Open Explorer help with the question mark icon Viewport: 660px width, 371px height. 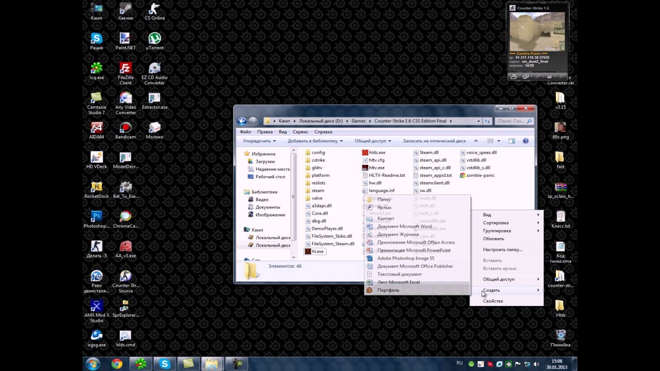(525, 141)
